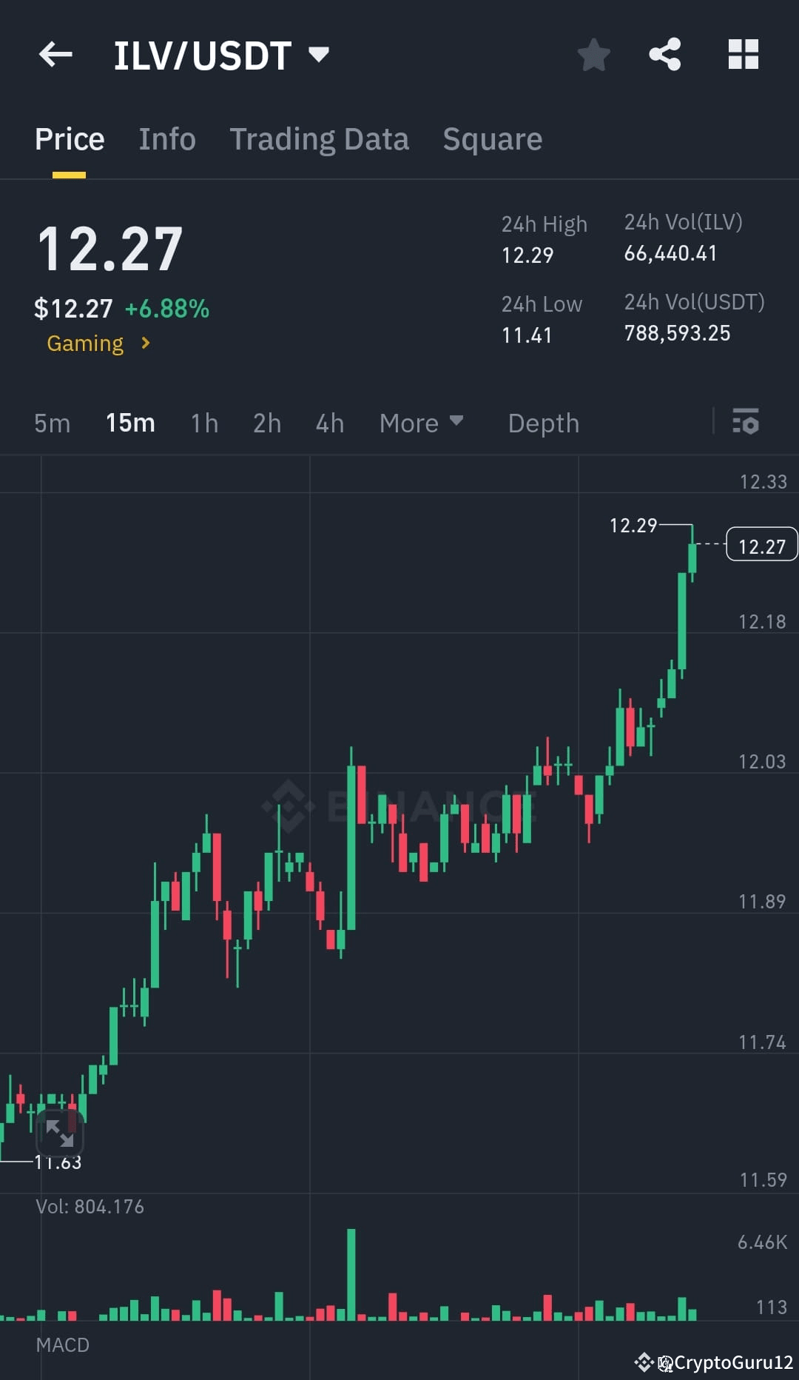The width and height of the screenshot is (799, 1380).
Task: Show the Depth chart view
Action: tap(543, 423)
